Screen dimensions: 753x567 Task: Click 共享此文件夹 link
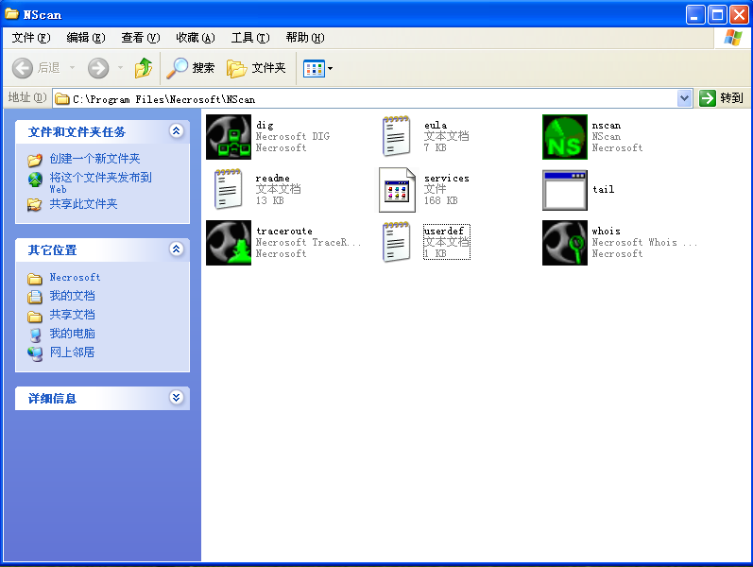point(83,204)
